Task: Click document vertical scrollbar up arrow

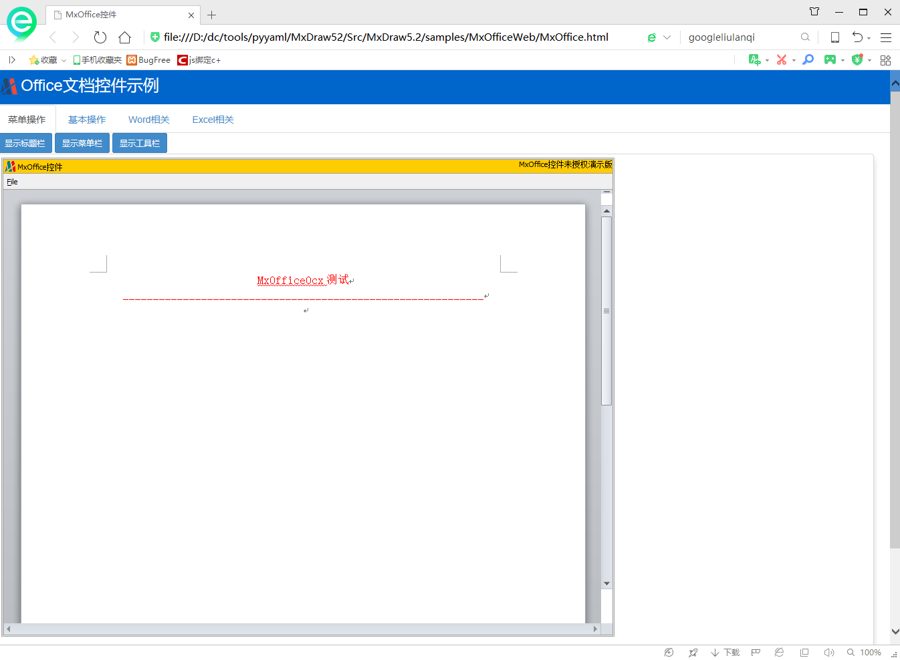Action: click(x=606, y=210)
